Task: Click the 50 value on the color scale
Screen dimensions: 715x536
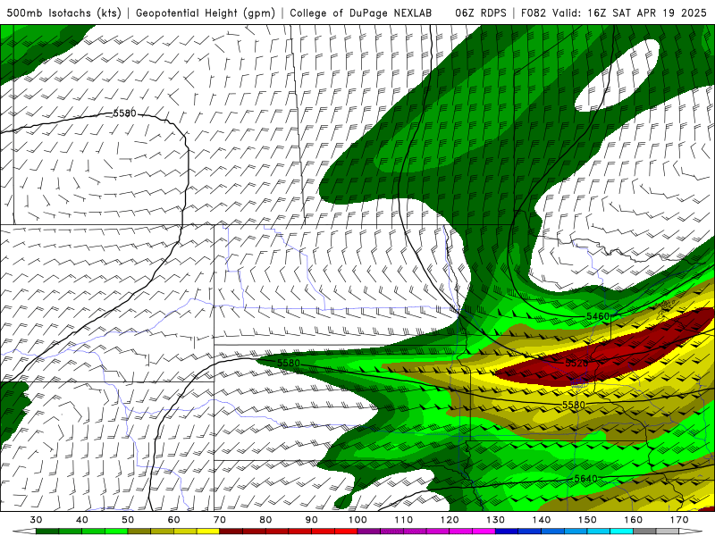Action: click(128, 520)
